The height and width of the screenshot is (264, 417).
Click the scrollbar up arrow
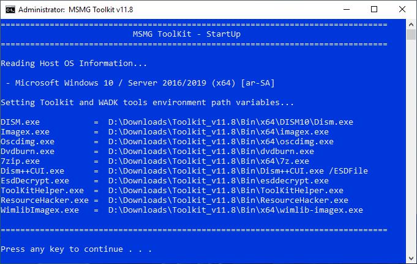411,24
